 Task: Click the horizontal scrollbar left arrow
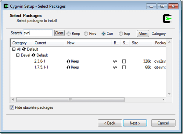coord(13,100)
